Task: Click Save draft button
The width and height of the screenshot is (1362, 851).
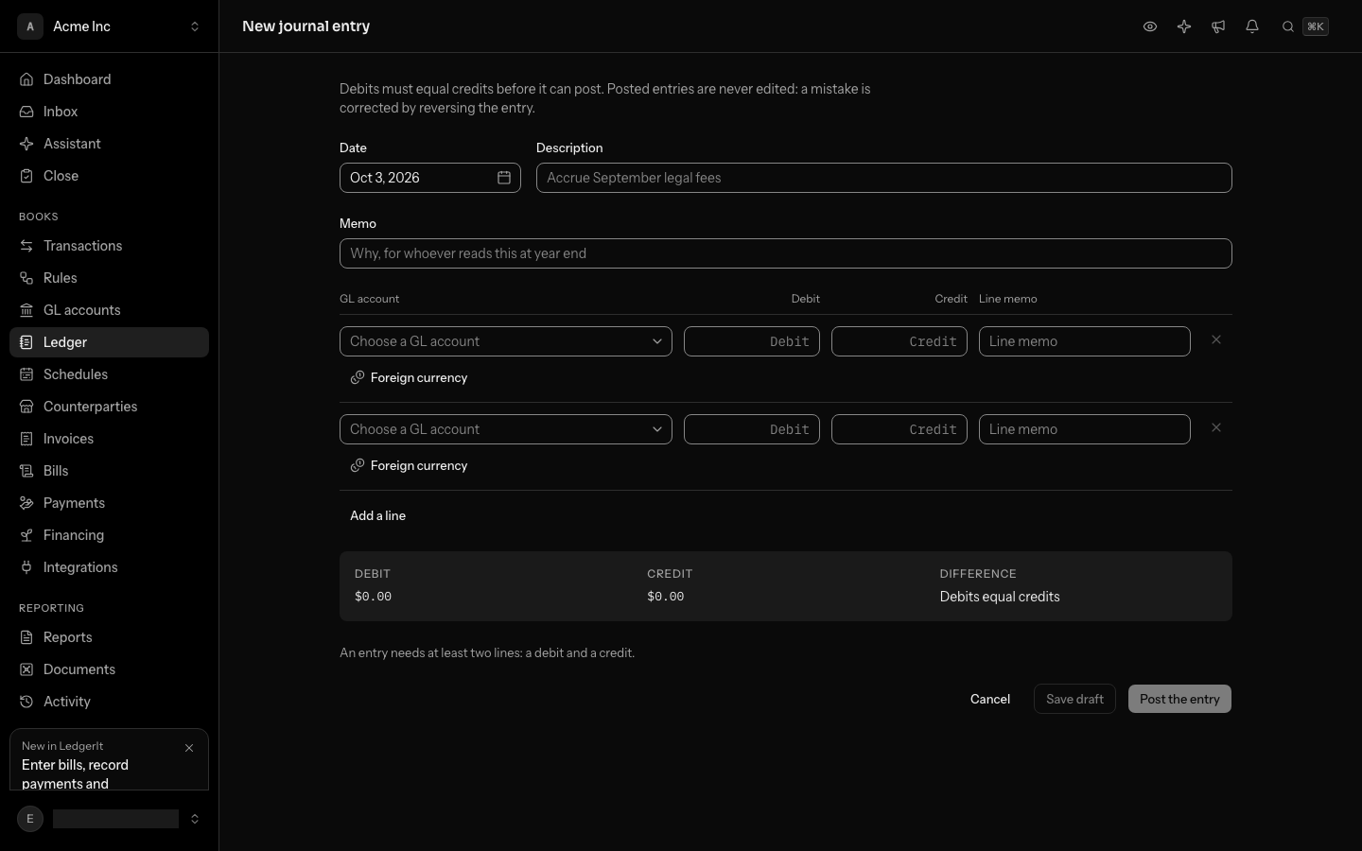Action: pos(1074,699)
